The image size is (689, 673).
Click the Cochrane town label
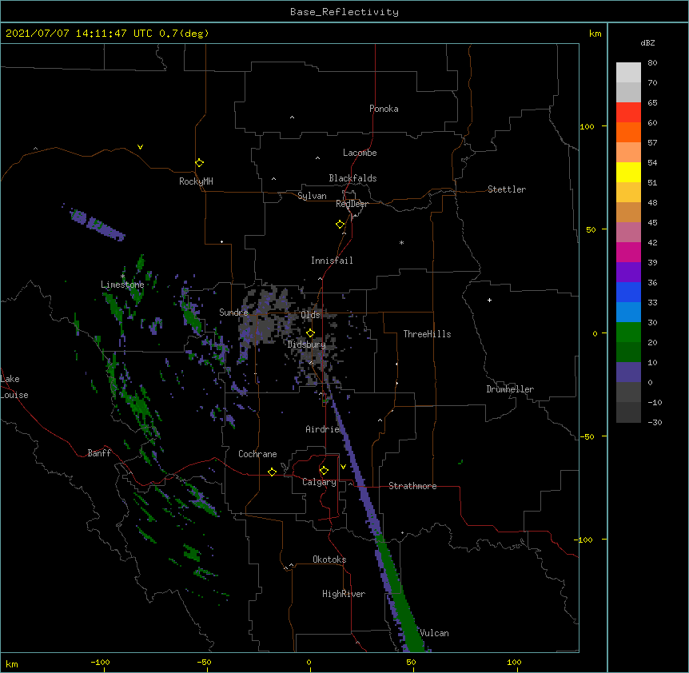tap(257, 454)
